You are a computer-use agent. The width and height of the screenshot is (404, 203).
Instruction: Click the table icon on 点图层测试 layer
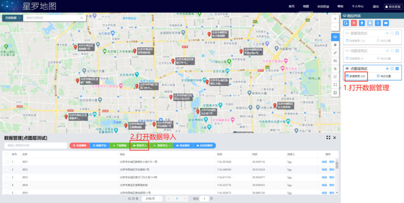(397, 69)
